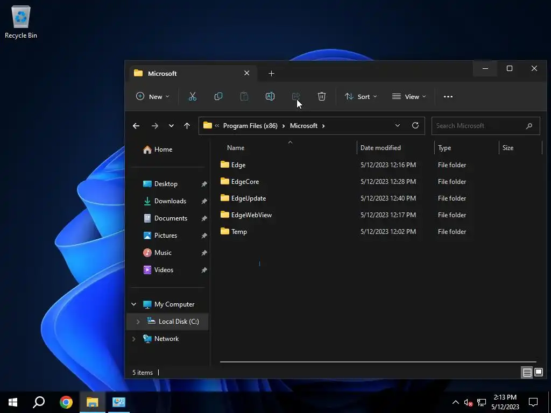Sort by Date modified column header
This screenshot has height=413, width=551.
point(395,148)
